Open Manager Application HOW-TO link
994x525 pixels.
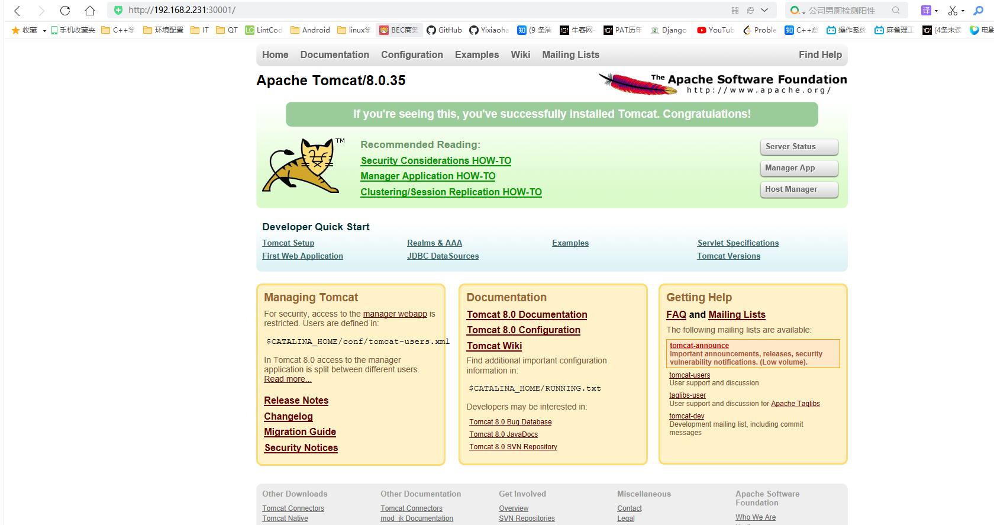[x=428, y=176]
